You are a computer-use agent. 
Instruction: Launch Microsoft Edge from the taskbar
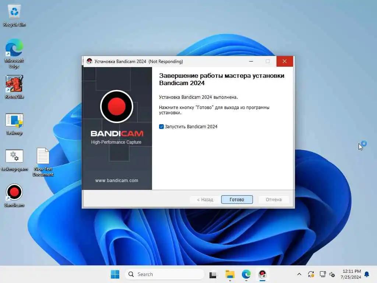tap(246, 274)
